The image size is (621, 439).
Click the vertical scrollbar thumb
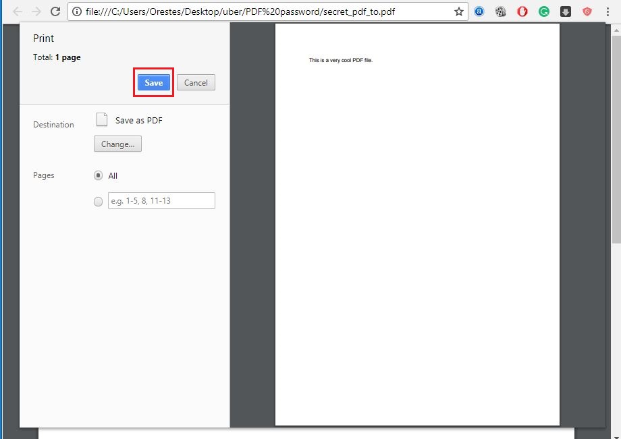click(x=616, y=139)
